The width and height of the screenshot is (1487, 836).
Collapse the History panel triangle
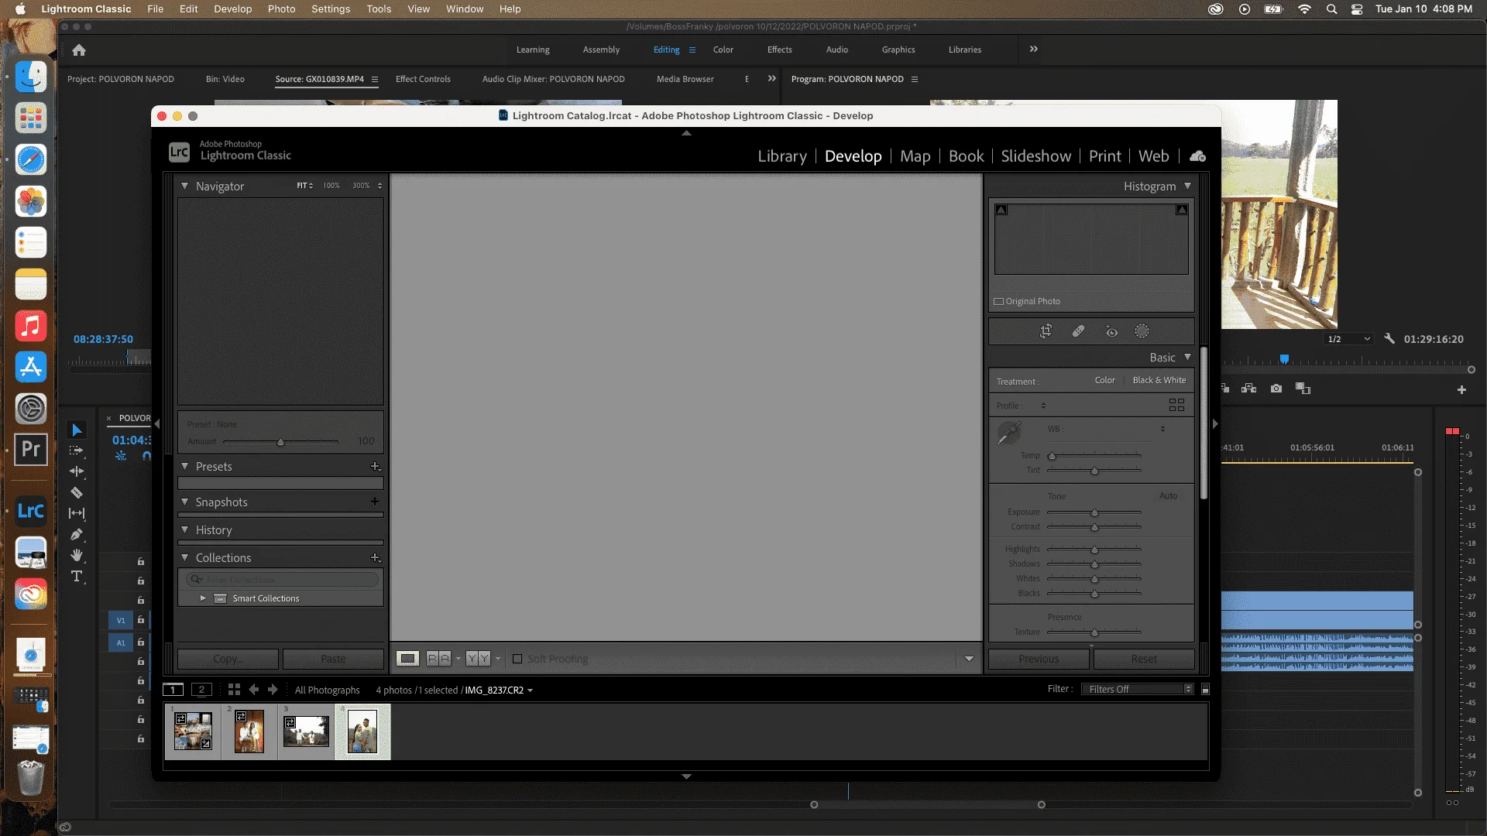tap(184, 529)
